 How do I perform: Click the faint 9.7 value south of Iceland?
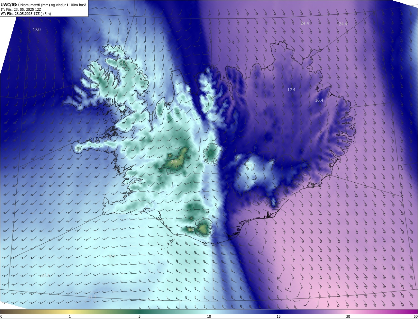pyautogui.click(x=111, y=256)
